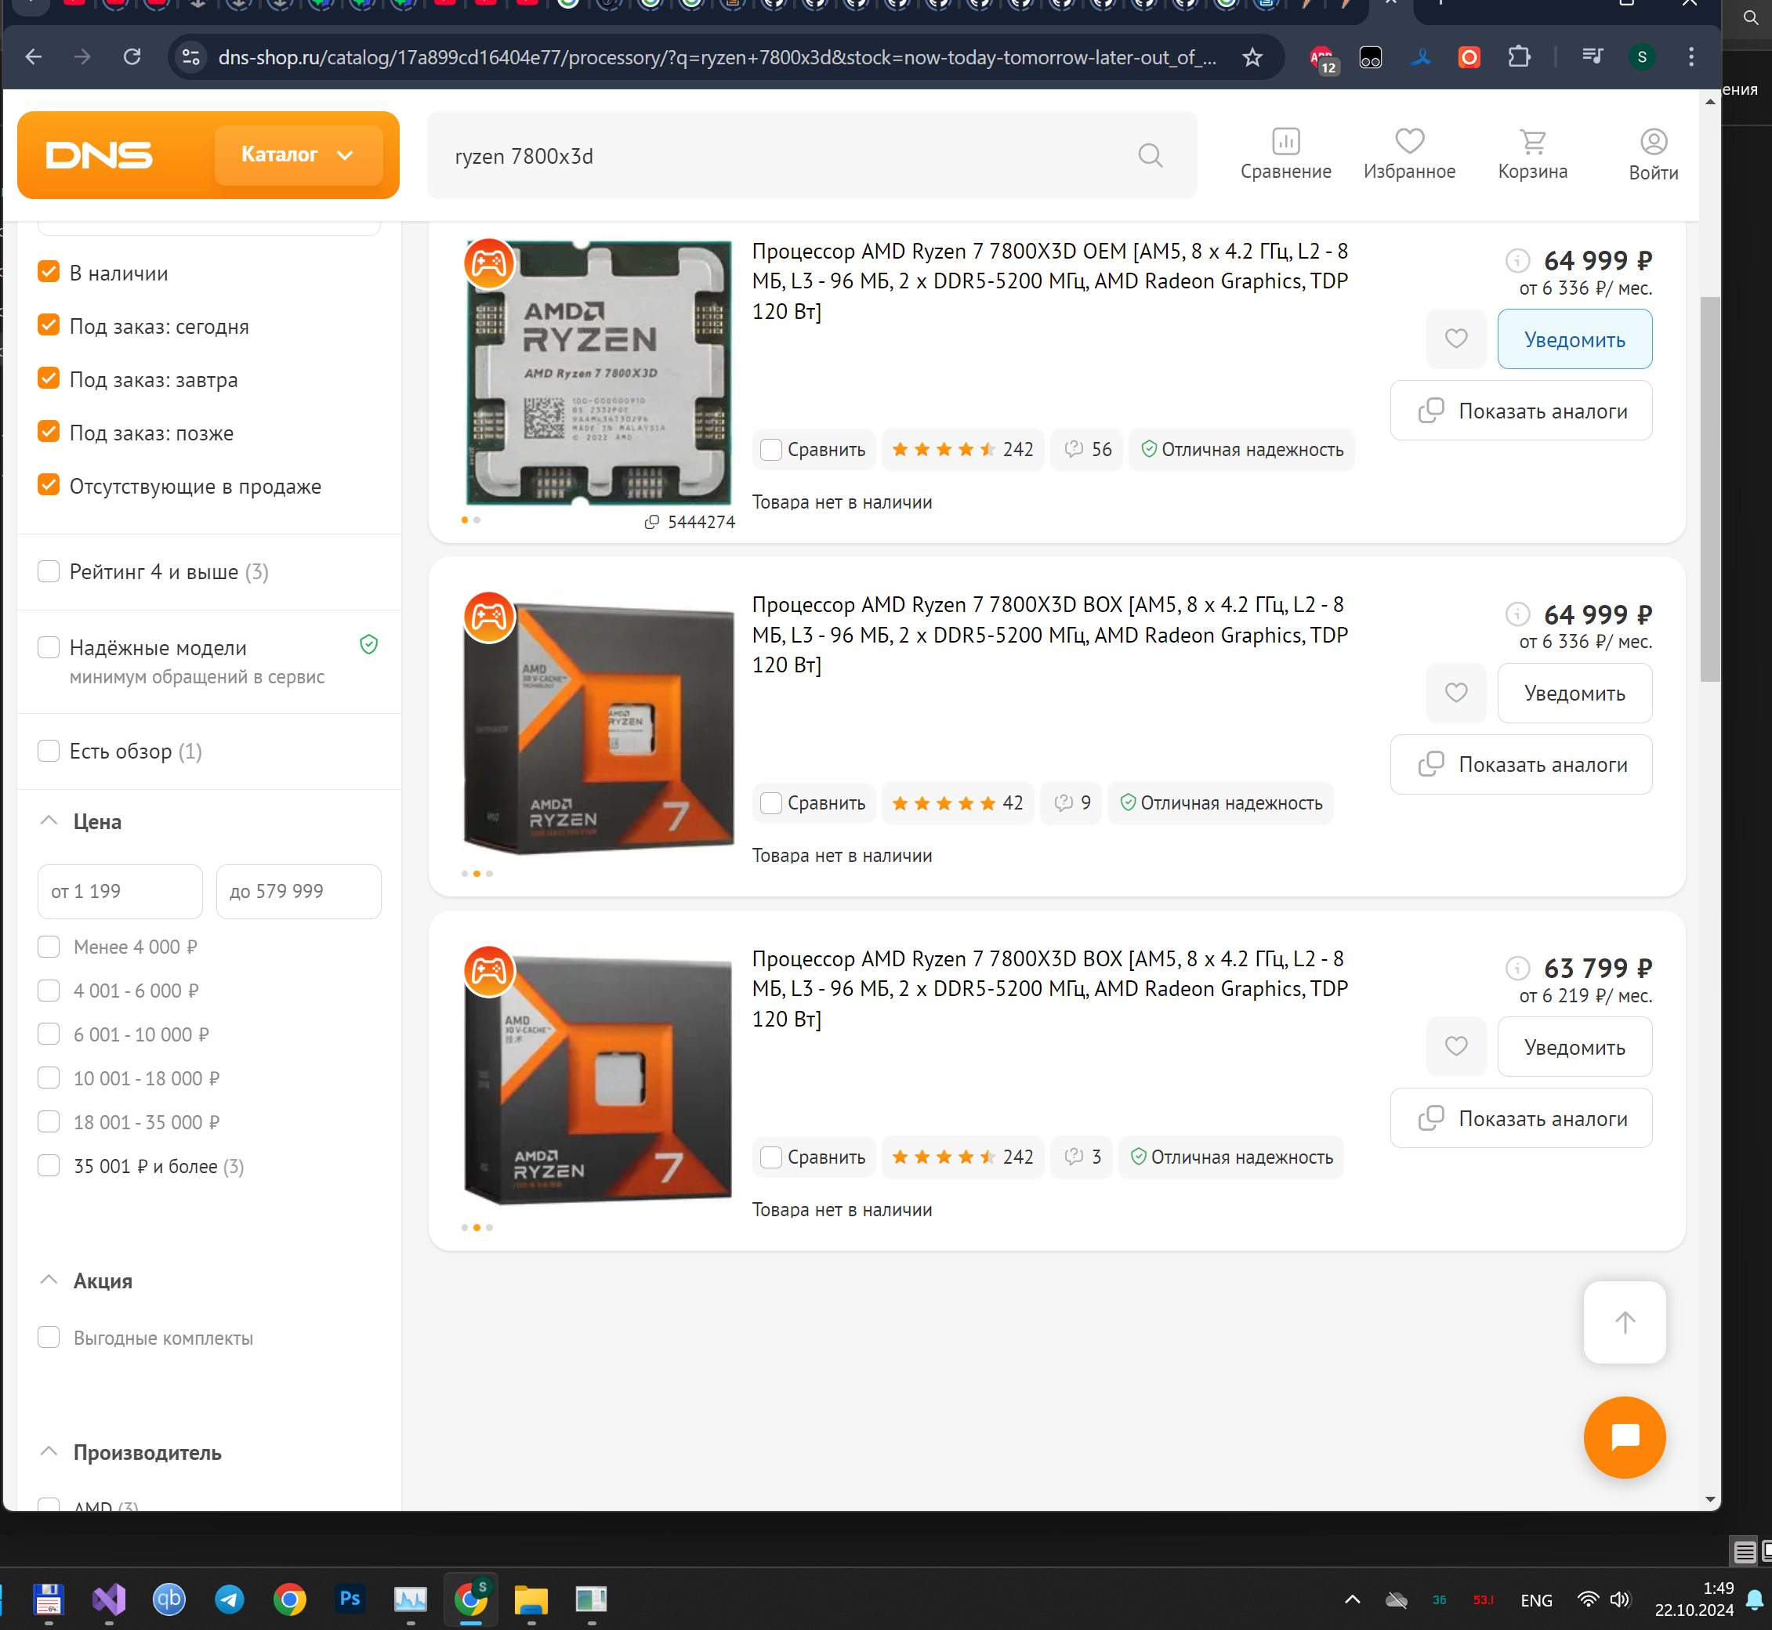Click Войти login icon
This screenshot has height=1630, width=1772.
click(1652, 154)
